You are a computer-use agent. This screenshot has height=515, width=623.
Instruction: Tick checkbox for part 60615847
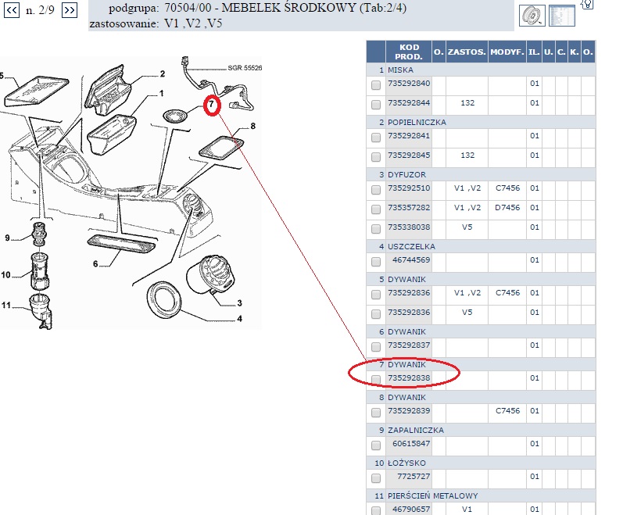[x=376, y=445]
